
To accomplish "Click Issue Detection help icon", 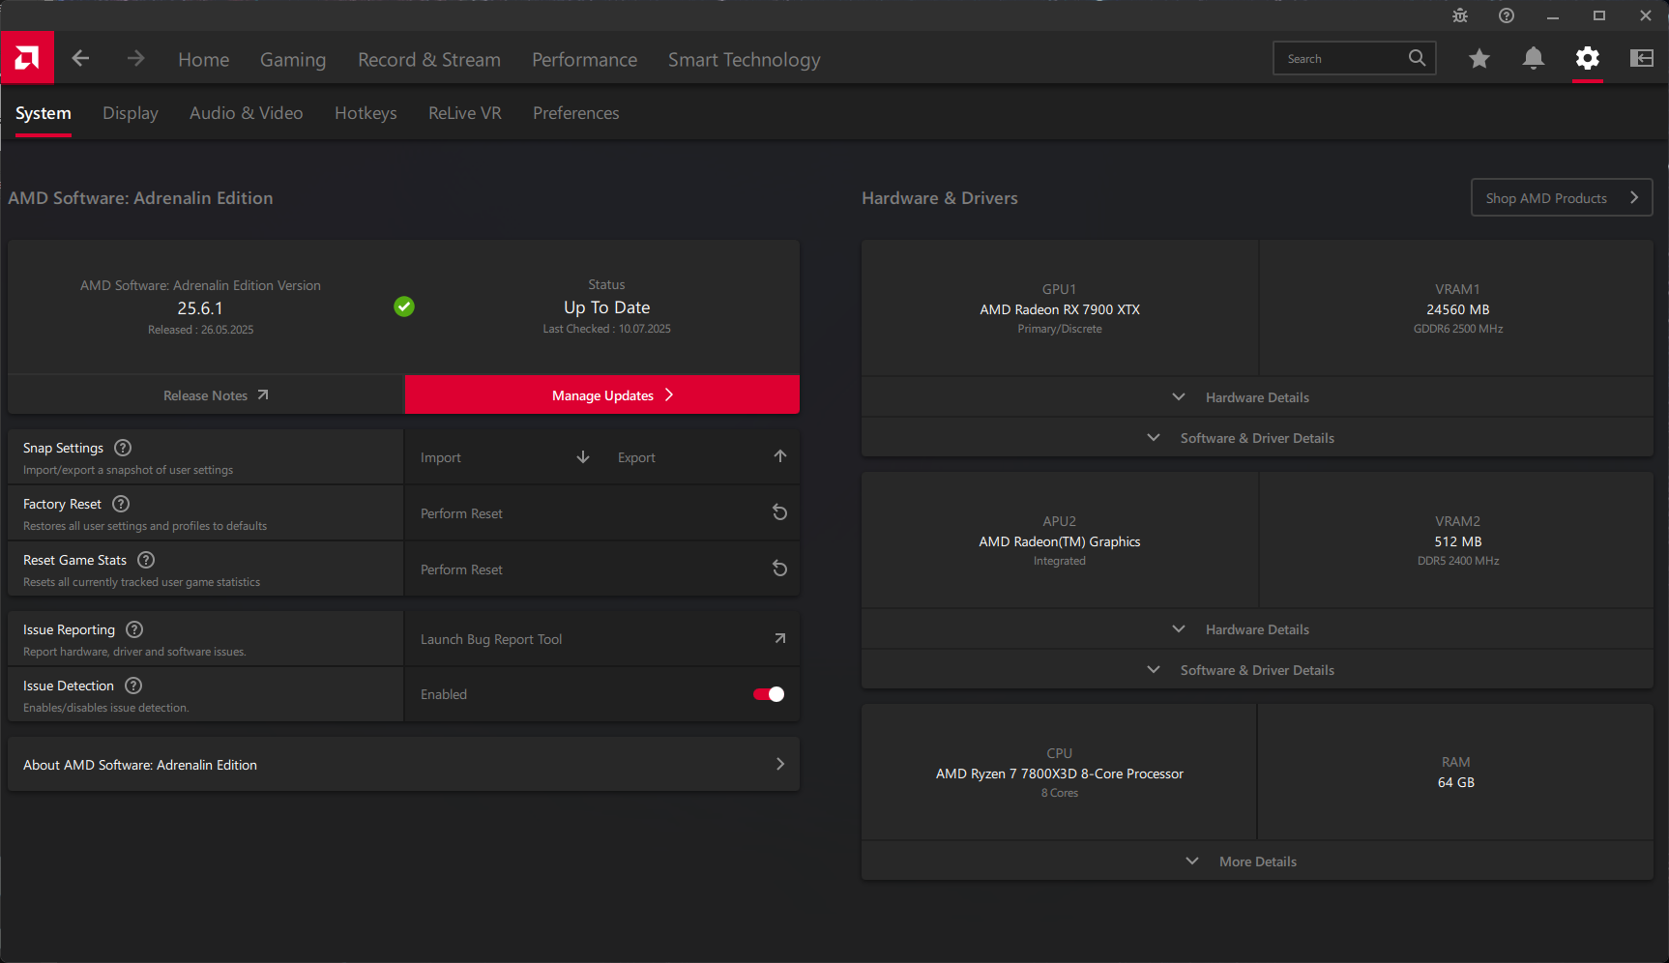I will (x=133, y=686).
